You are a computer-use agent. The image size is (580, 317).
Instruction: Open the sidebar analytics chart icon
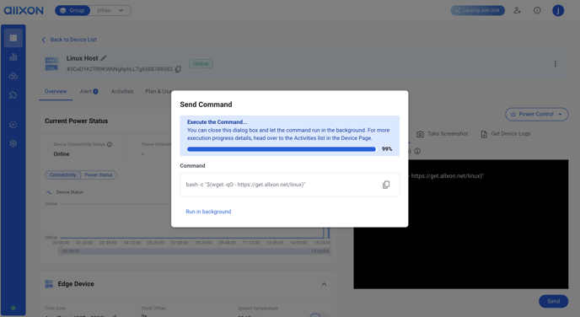point(13,57)
